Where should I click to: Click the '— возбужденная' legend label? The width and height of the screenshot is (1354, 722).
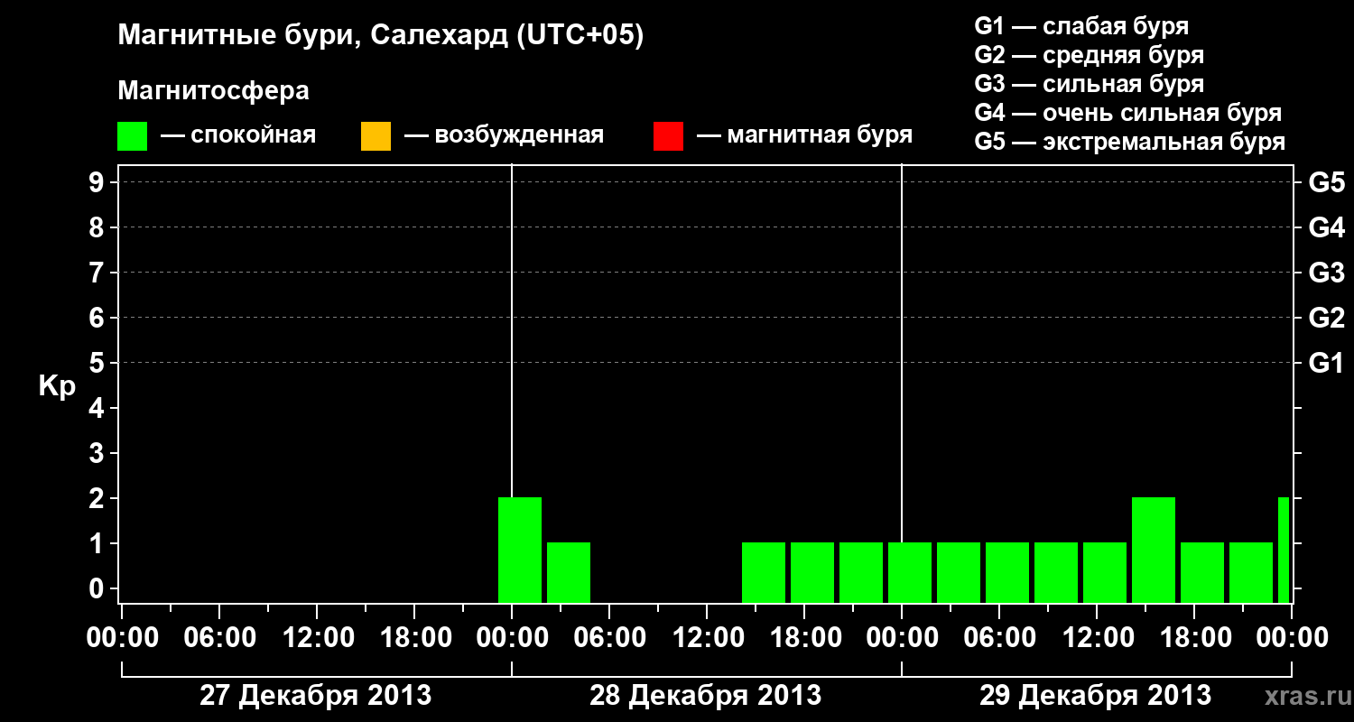(504, 135)
